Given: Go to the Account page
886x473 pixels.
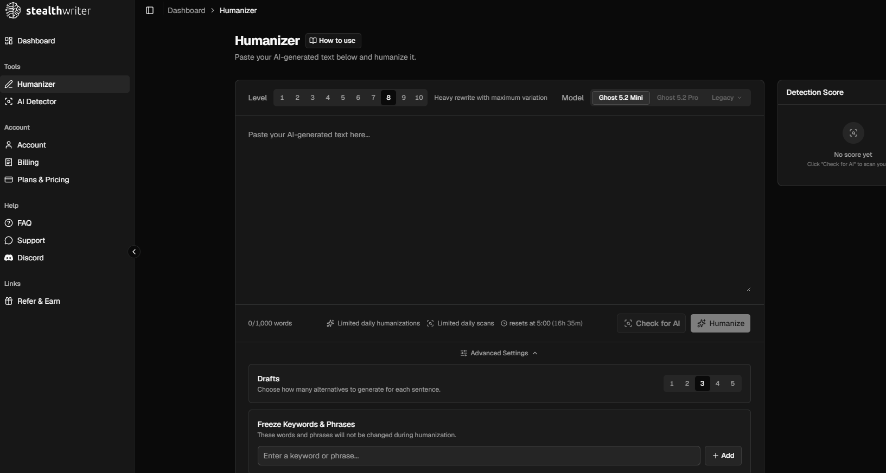Looking at the screenshot, I should pyautogui.click(x=65, y=145).
